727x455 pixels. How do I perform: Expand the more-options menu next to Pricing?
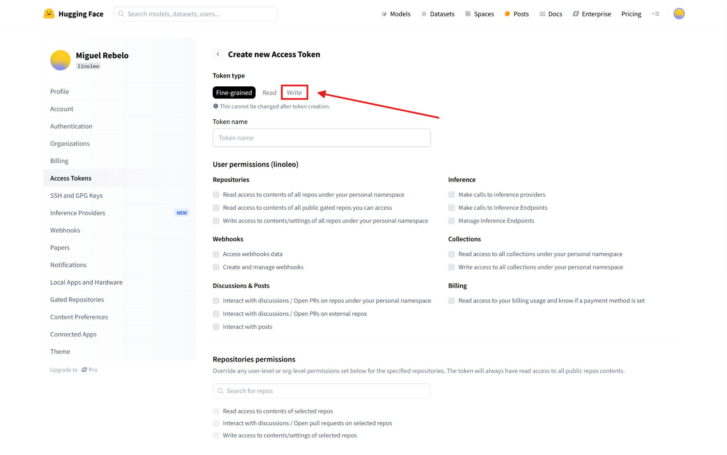click(655, 14)
